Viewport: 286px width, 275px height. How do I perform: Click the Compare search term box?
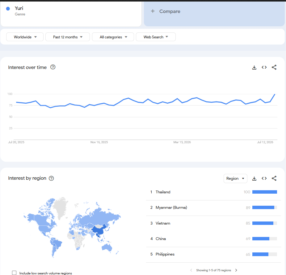(214, 14)
